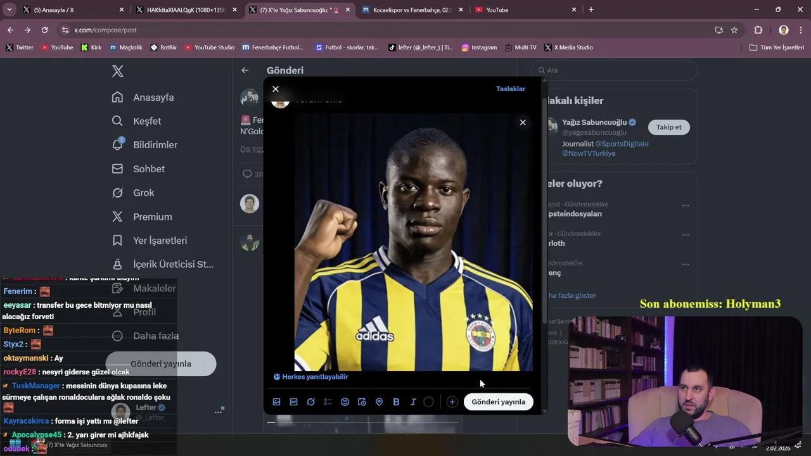The width and height of the screenshot is (811, 456).
Task: Click the attached Fenerbahçe player image
Action: point(413,243)
